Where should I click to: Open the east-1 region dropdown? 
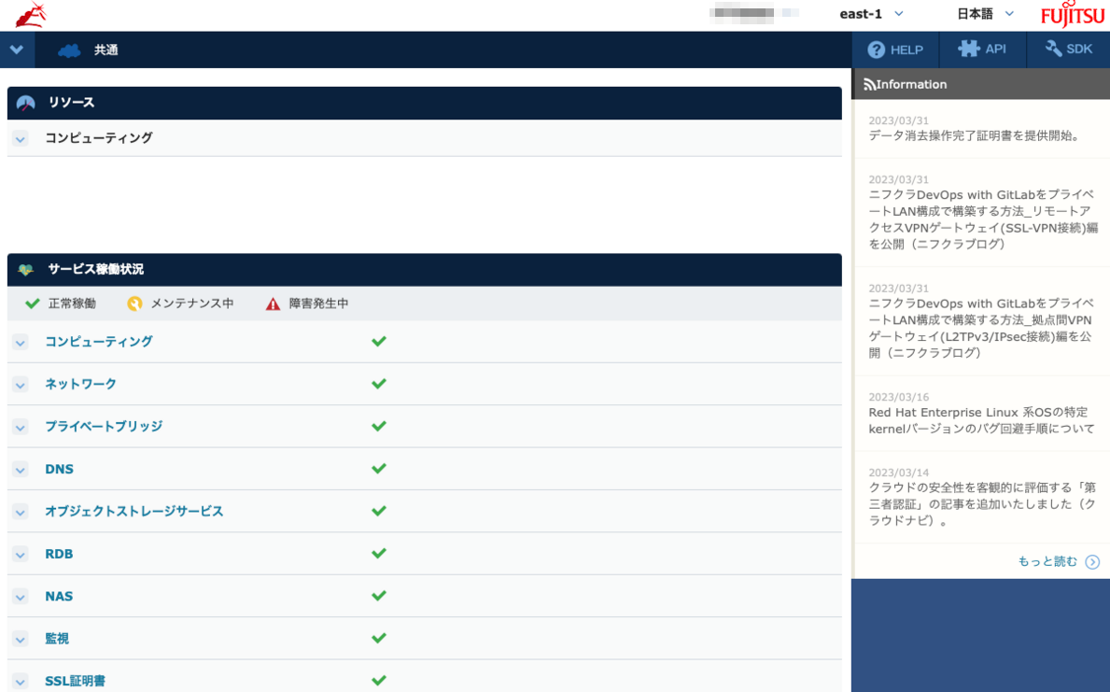click(871, 14)
